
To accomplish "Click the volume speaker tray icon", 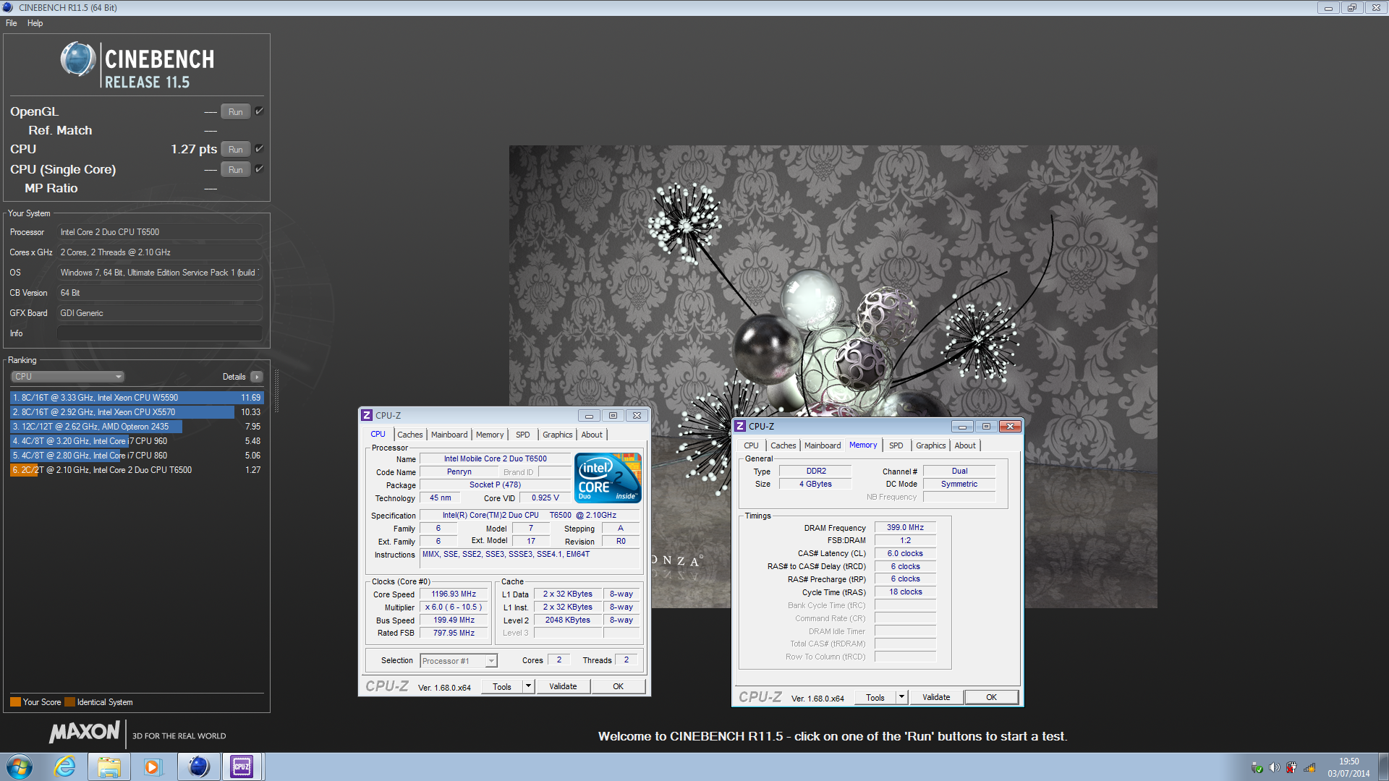I will (x=1274, y=767).
